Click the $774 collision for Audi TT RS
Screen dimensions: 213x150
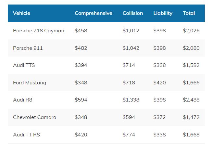(x=129, y=135)
